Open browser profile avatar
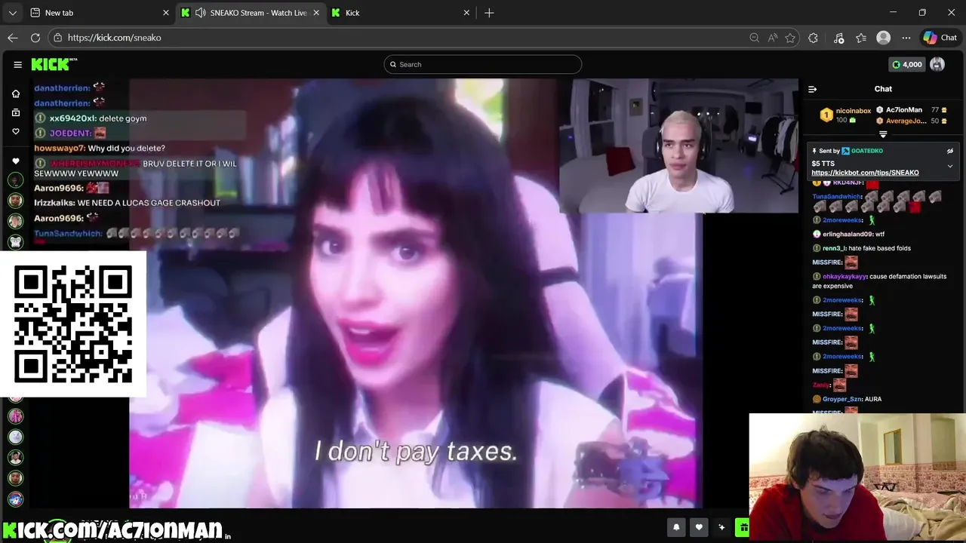Screen dimensions: 966x543 884,38
